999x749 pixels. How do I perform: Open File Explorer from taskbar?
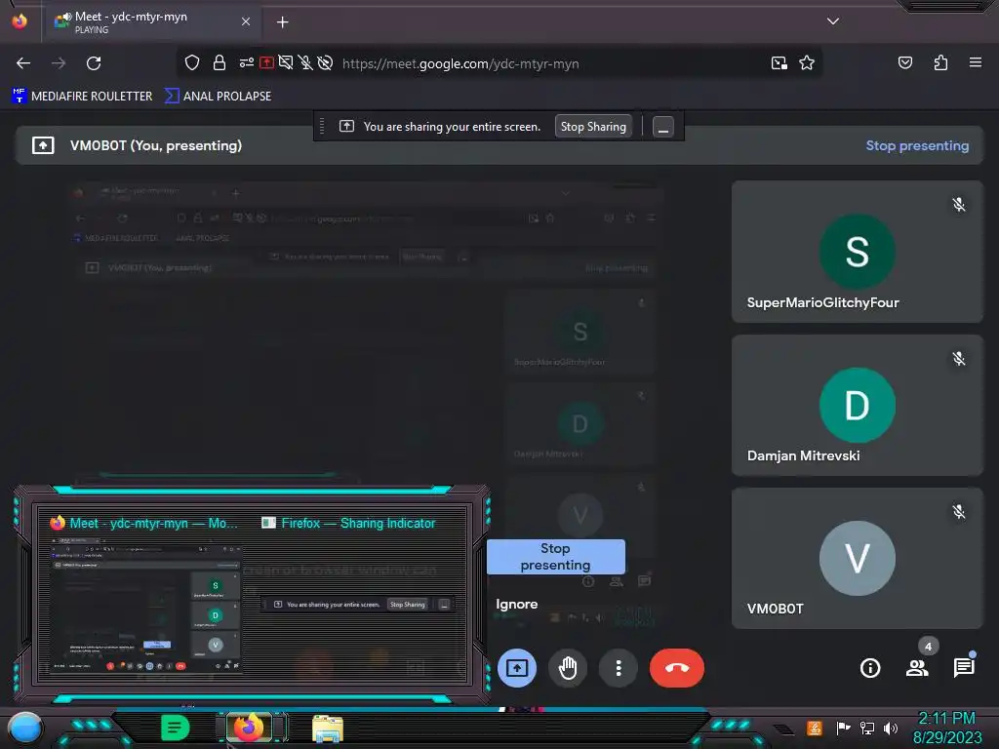pos(328,729)
